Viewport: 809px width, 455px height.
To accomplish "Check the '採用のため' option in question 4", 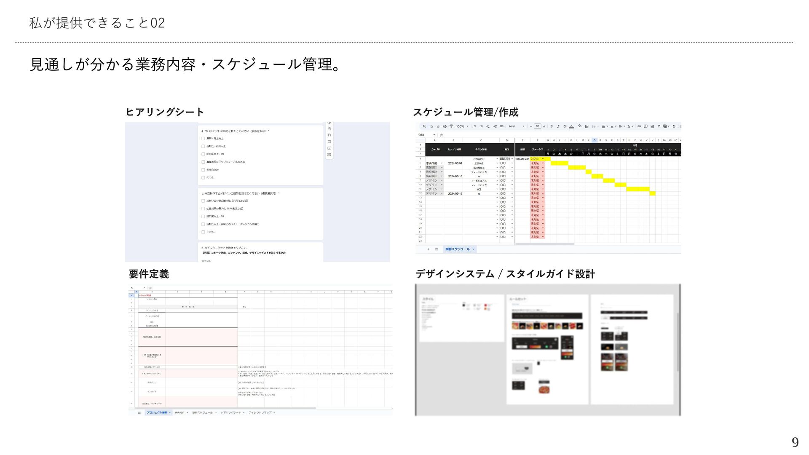I will 203,170.
